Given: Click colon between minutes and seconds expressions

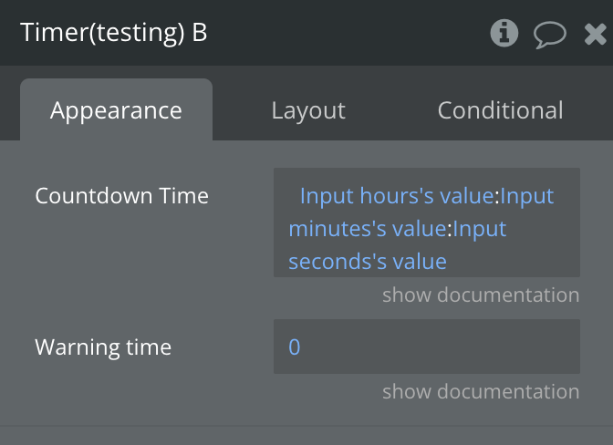Looking at the screenshot, I should (x=450, y=229).
